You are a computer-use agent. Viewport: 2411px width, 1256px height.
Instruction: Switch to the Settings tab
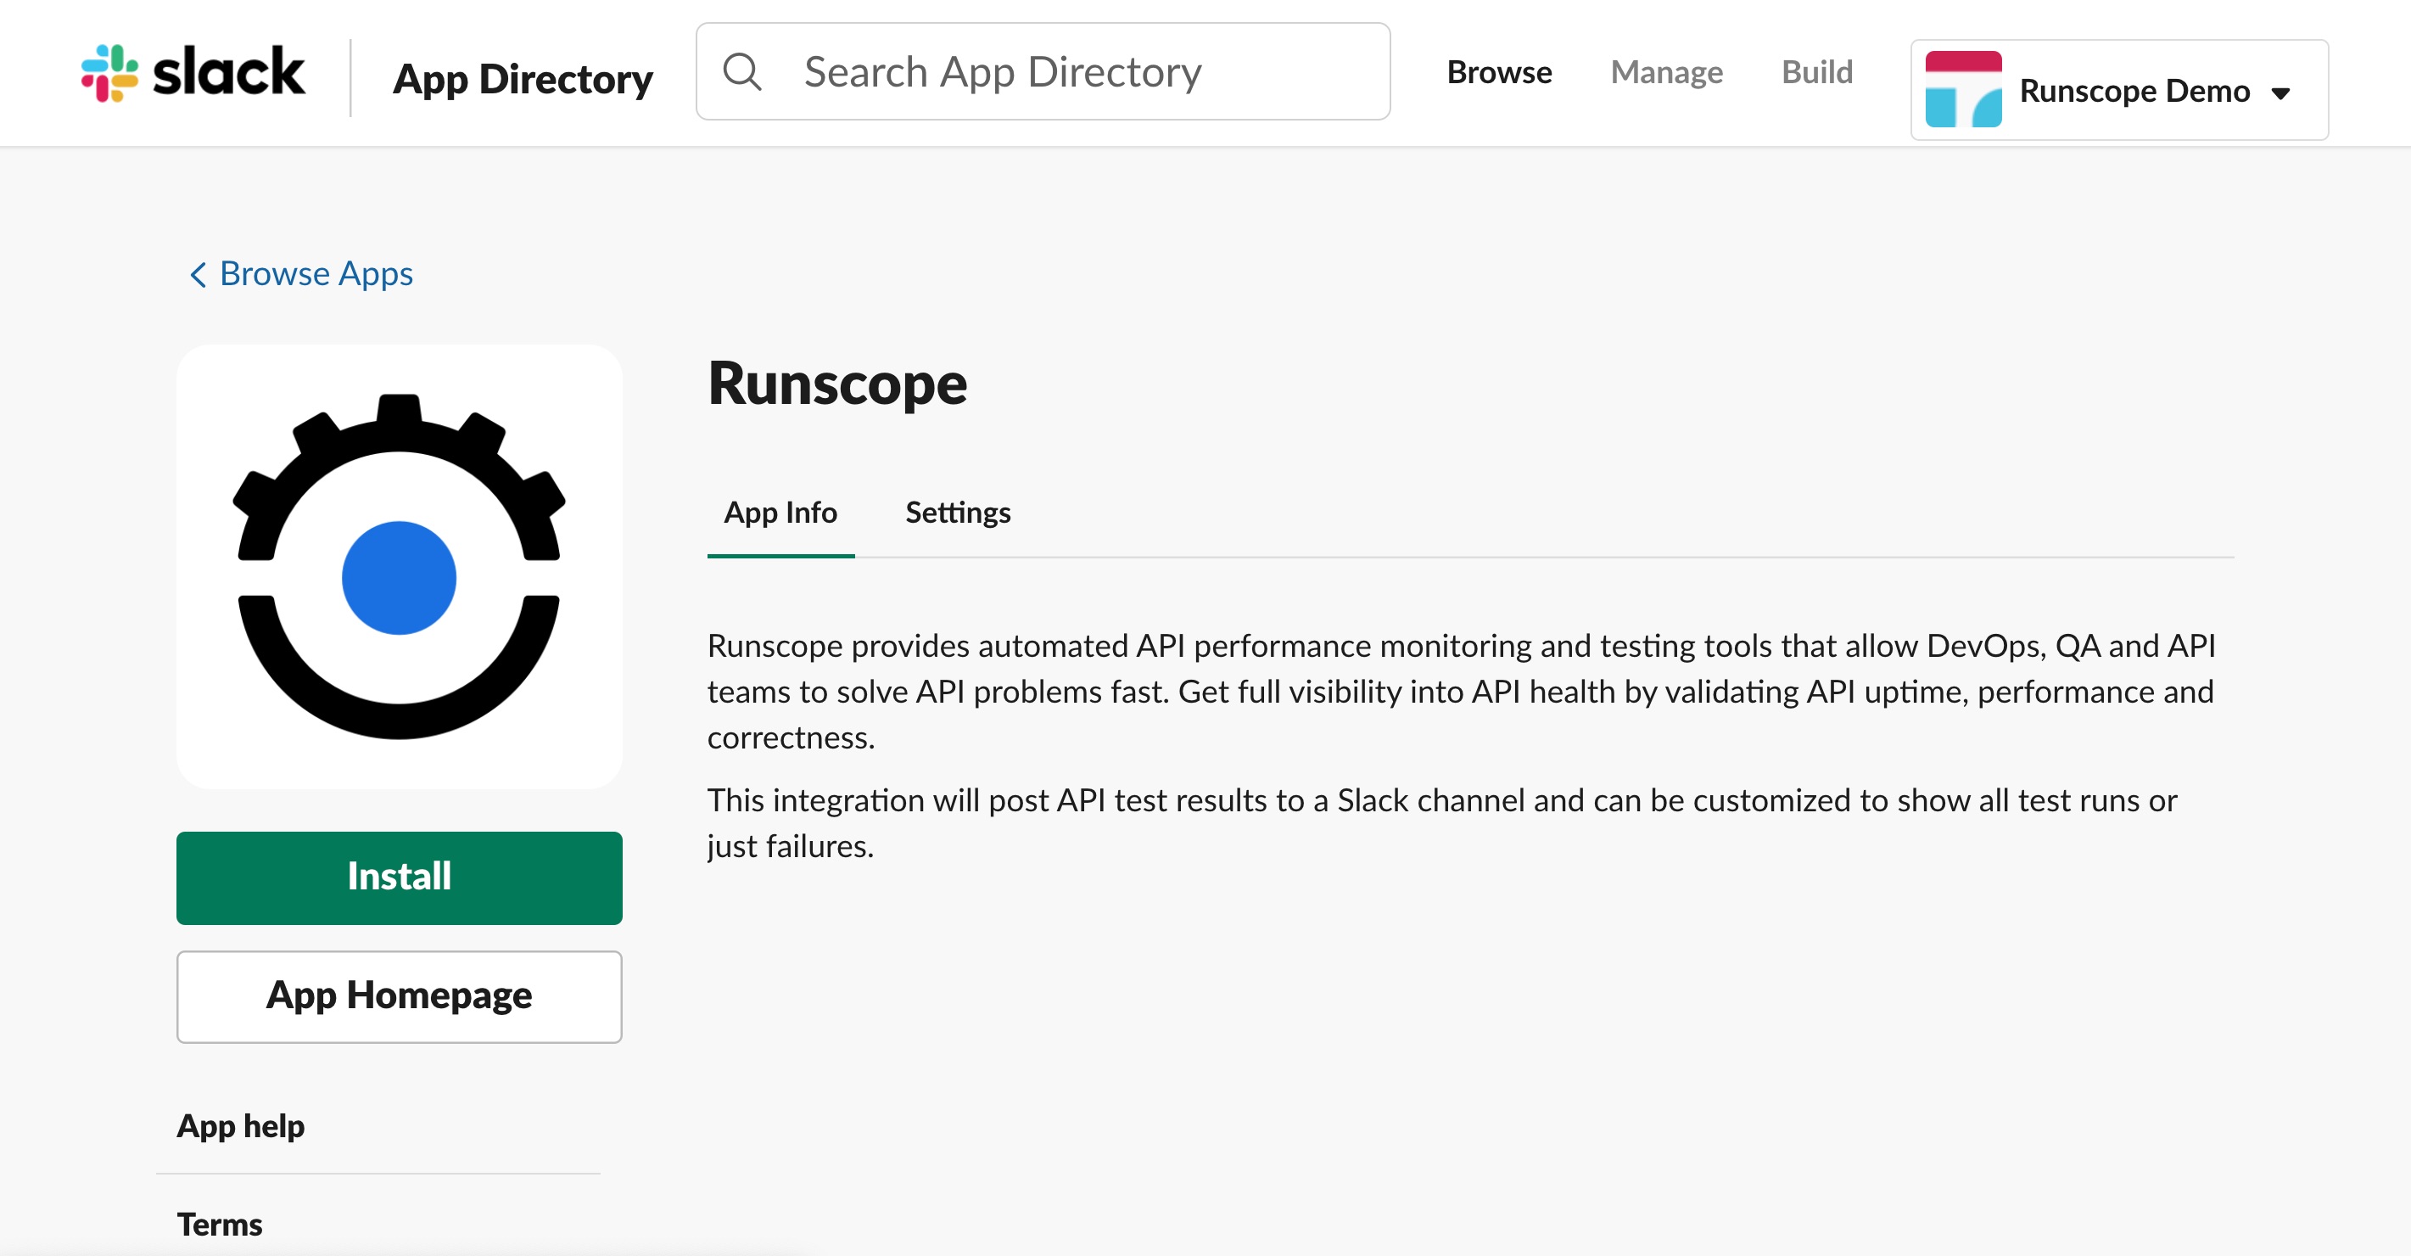tap(958, 513)
